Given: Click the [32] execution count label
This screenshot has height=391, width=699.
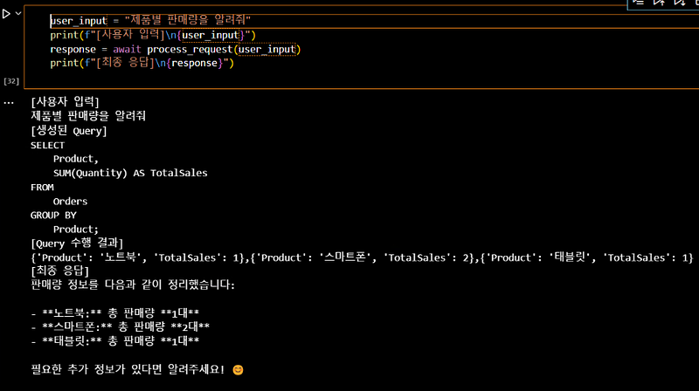Looking at the screenshot, I should tap(11, 81).
